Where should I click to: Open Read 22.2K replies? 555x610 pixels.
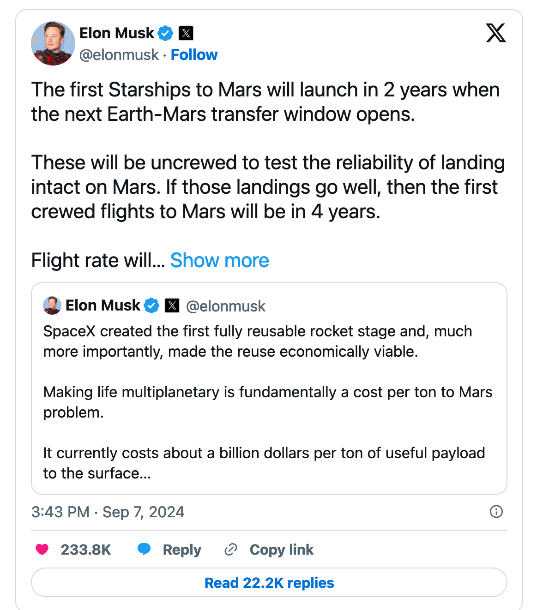(269, 583)
